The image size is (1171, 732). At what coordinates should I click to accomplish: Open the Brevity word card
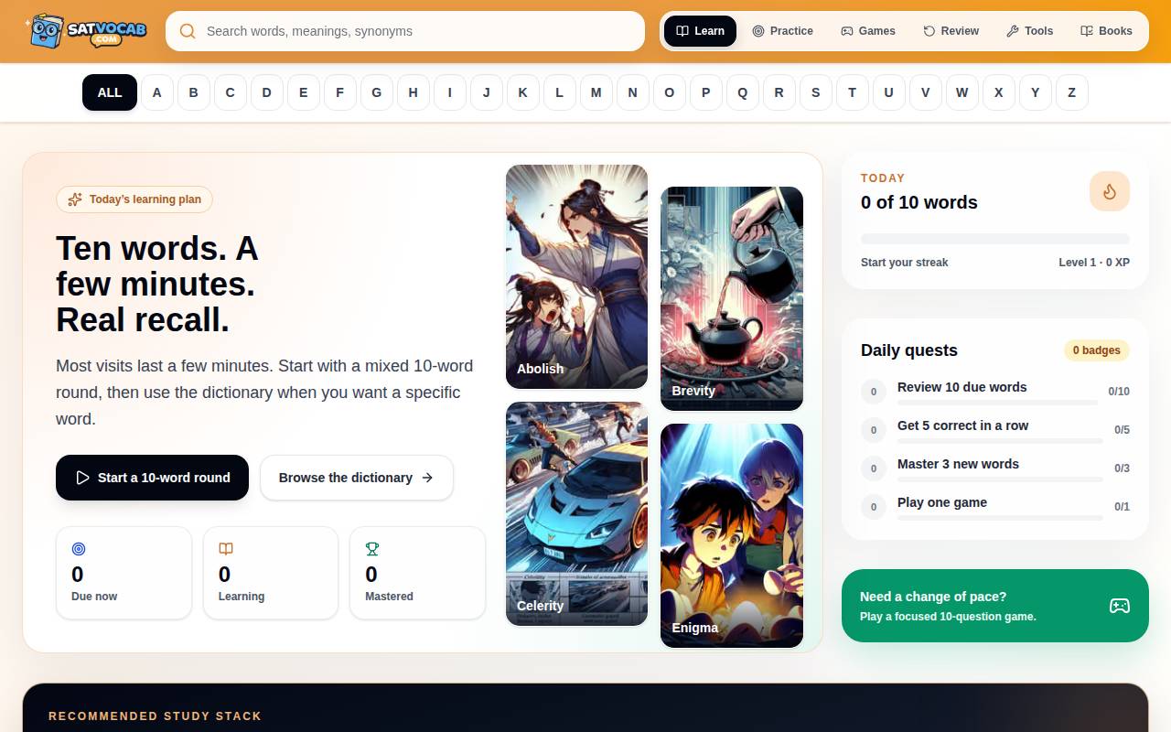(x=732, y=299)
